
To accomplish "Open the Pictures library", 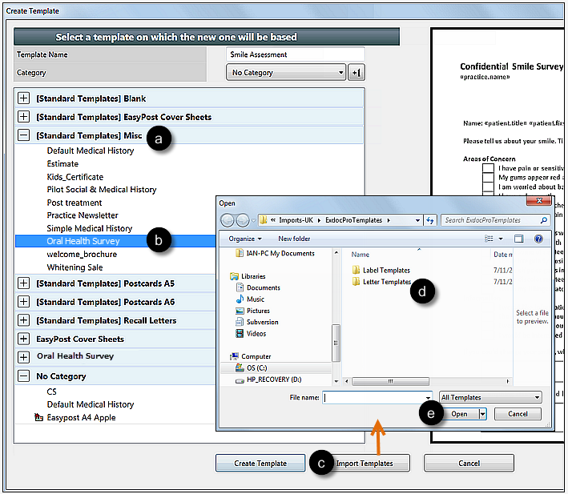I will tap(252, 311).
